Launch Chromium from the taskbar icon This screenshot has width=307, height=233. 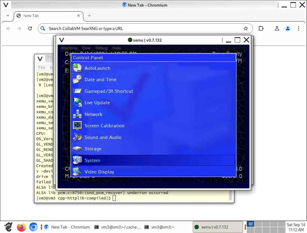(x=34, y=227)
